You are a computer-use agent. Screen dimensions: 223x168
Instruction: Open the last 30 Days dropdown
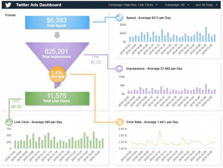[x=207, y=5]
